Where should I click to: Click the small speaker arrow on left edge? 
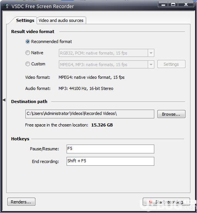coord(4,100)
